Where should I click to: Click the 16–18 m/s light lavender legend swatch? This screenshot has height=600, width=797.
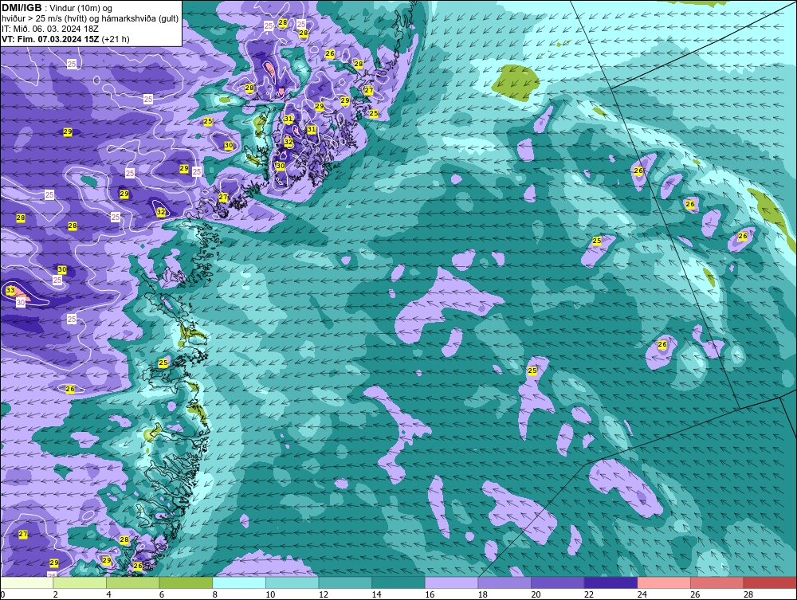coord(451,582)
